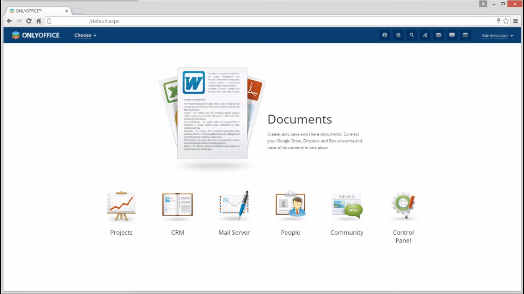The image size is (524, 294).
Task: Click the browser home icon
Action: 39,21
